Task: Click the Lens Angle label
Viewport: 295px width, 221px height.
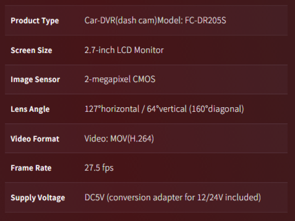Action: (x=30, y=109)
